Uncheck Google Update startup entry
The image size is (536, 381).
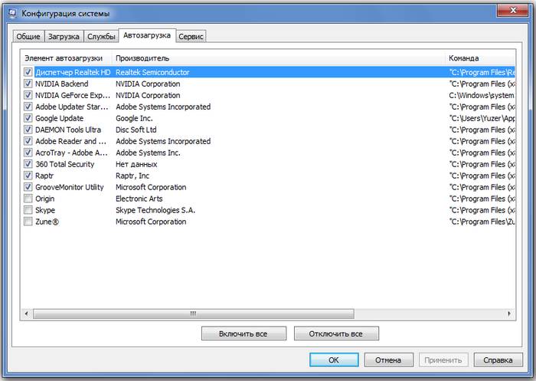click(x=28, y=118)
